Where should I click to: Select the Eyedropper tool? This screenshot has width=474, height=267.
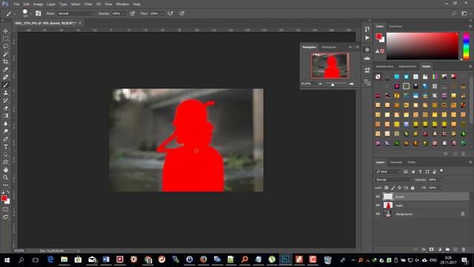5,70
